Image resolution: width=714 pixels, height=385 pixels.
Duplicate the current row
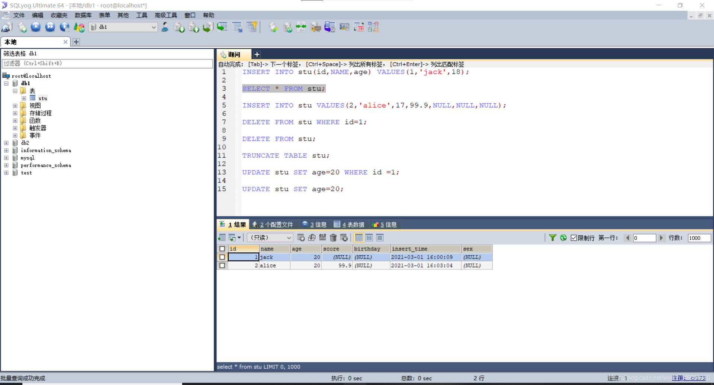click(x=312, y=237)
